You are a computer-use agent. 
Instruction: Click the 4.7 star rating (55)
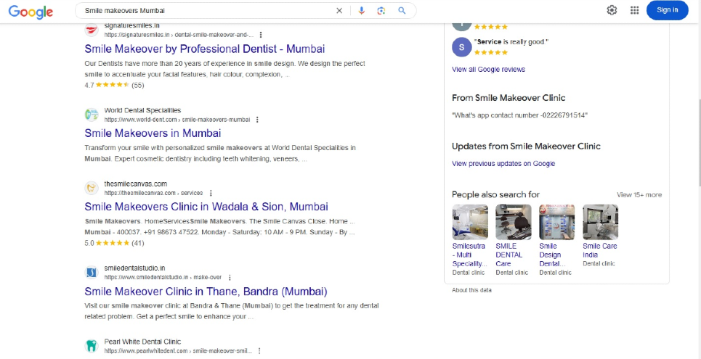point(114,85)
